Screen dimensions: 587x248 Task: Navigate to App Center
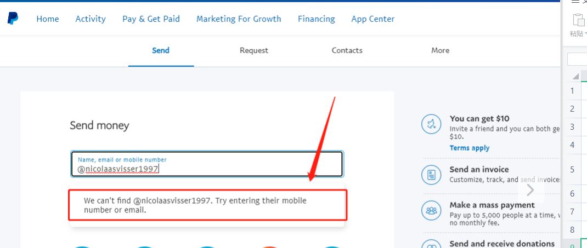(373, 19)
